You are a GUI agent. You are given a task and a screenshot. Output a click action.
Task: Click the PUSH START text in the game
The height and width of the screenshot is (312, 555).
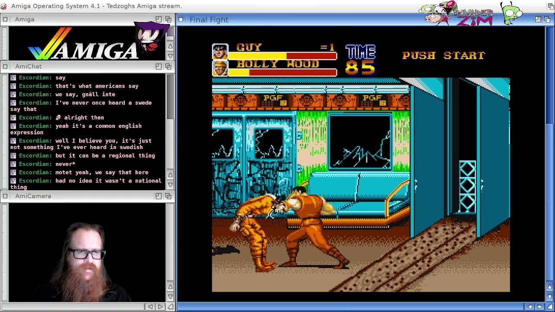pyautogui.click(x=444, y=55)
